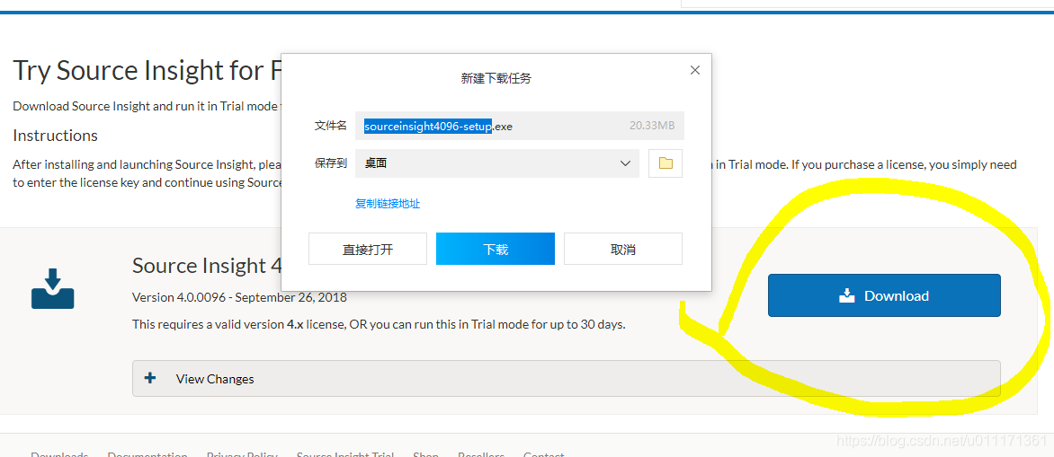Click the Version 4.0.0096 date text
The height and width of the screenshot is (457, 1054).
tap(239, 297)
